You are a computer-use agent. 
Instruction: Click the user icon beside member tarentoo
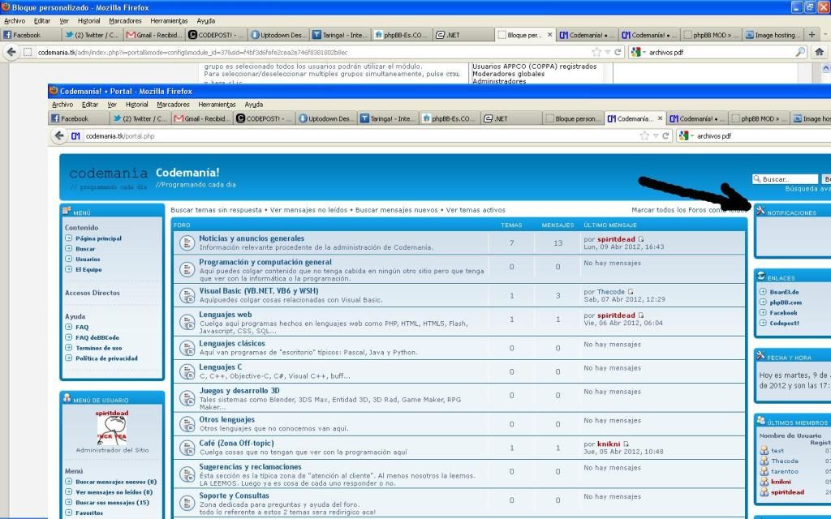click(x=764, y=471)
